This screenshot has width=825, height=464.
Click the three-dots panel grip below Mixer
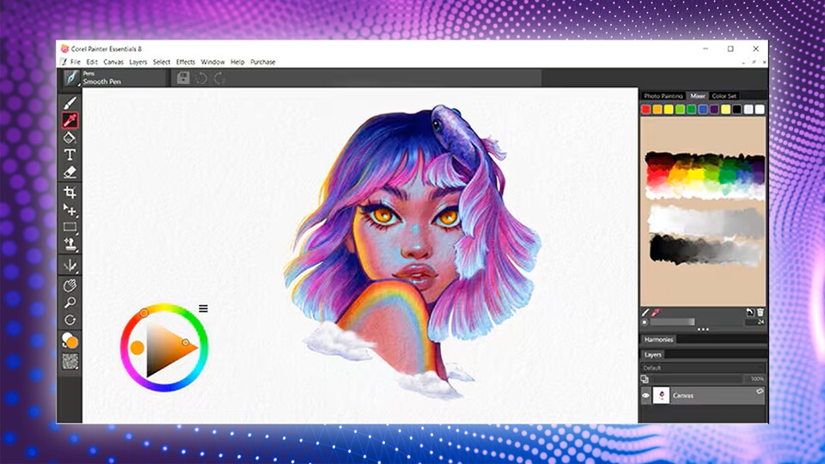pyautogui.click(x=703, y=329)
